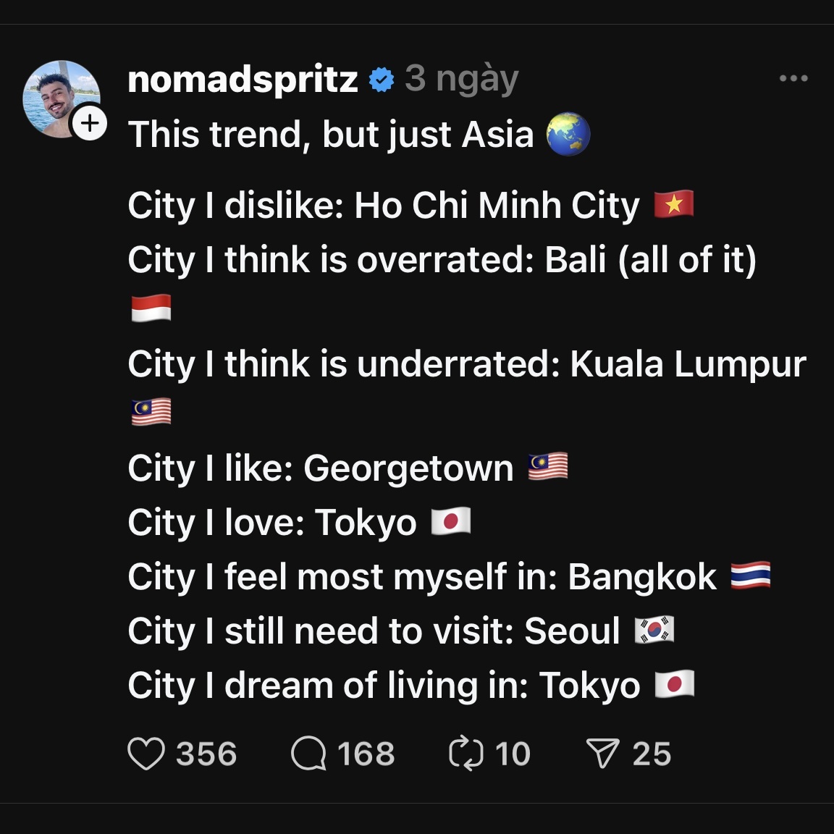Open the three-dot more options menu

click(x=793, y=78)
